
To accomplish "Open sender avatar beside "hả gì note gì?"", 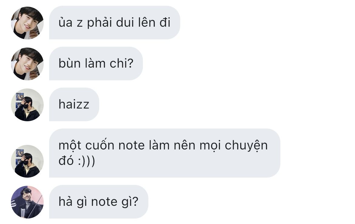I will coord(27,202).
